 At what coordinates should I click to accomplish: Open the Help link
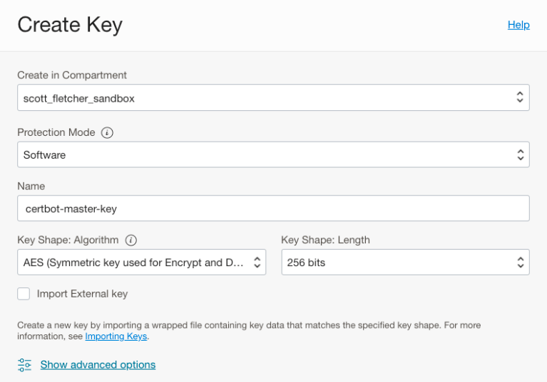(518, 25)
